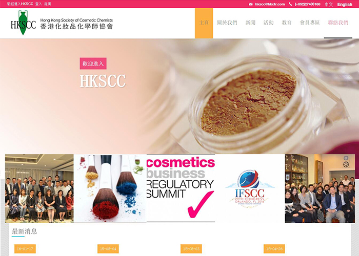Click the phone icon in top bar
The width and height of the screenshot is (359, 256).
tap(291, 4)
